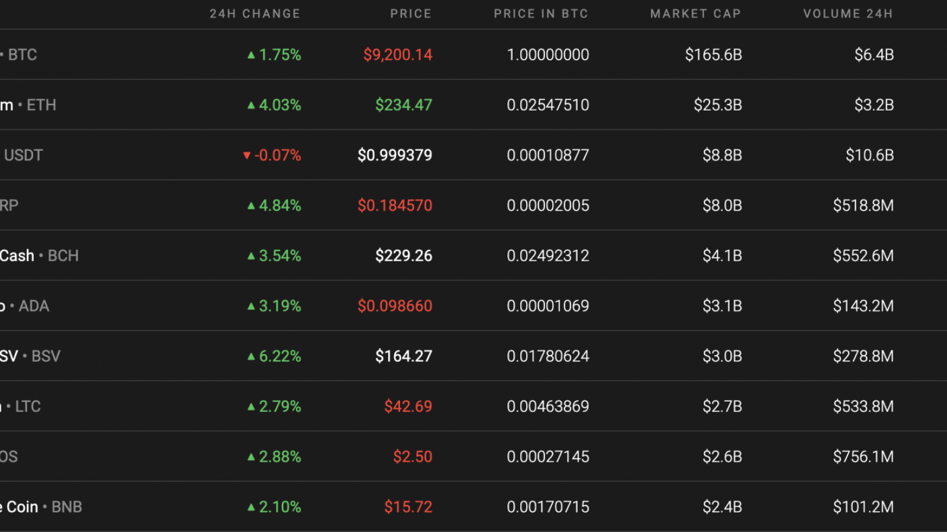Click the $2.50 price

pos(413,456)
